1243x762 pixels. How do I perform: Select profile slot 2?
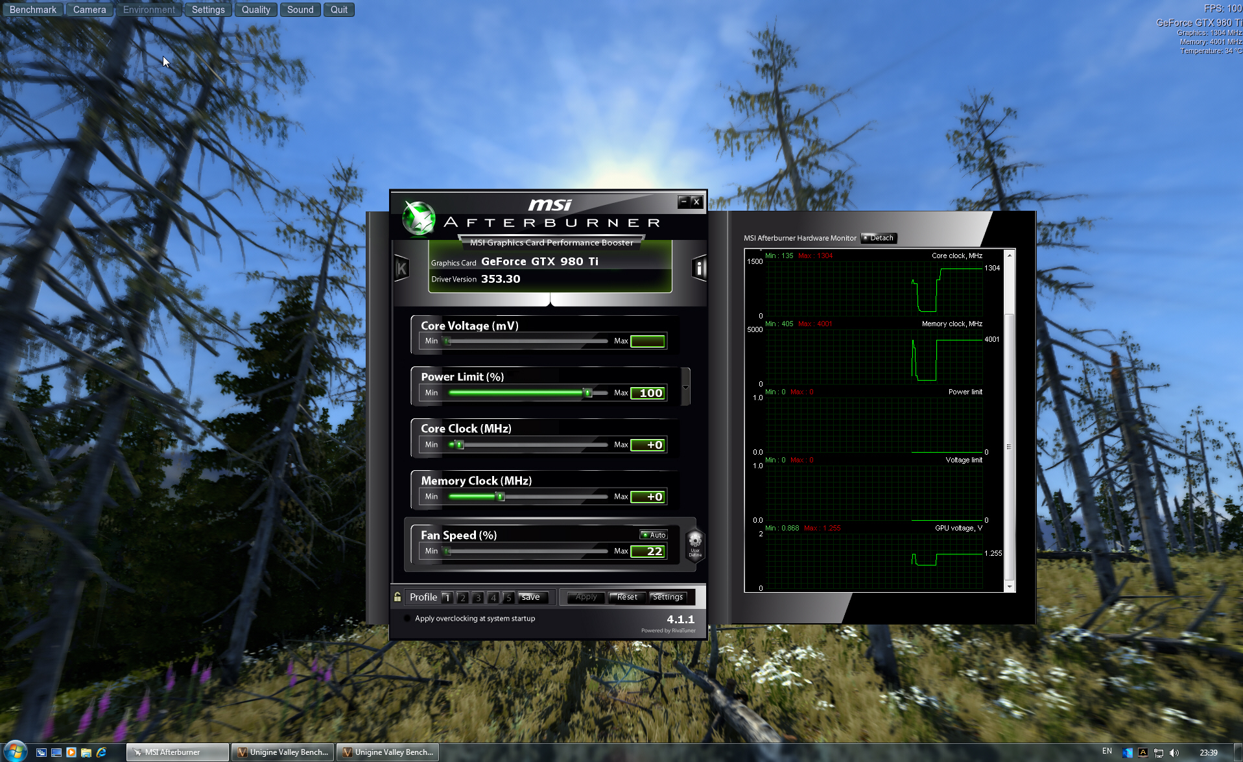462,597
